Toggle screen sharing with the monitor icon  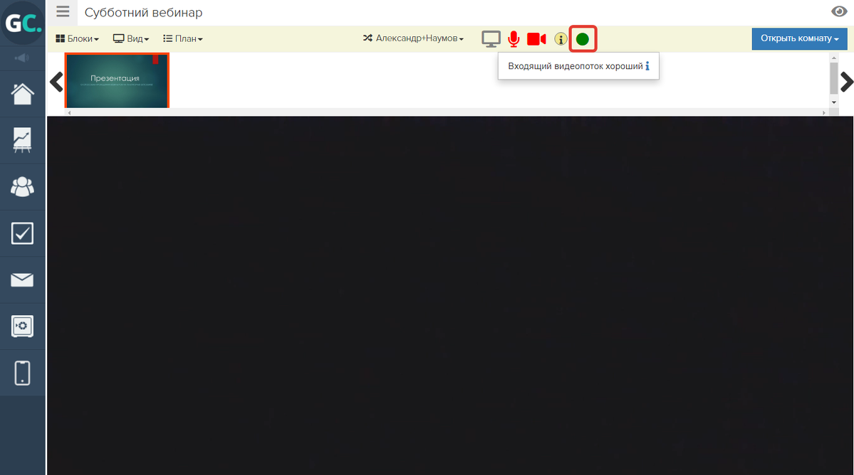click(491, 39)
